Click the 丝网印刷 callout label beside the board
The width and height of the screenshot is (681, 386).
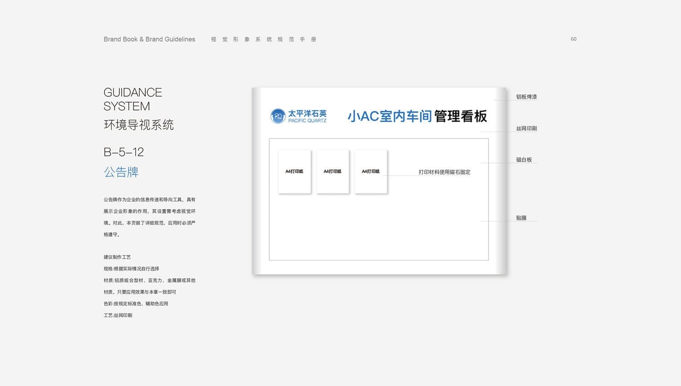click(526, 129)
